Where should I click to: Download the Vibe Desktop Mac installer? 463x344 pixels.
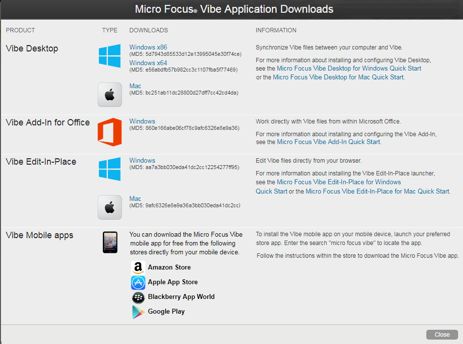click(135, 86)
